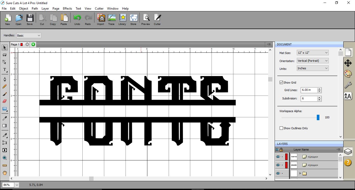Open the Text panel tab with AA icon

tap(348, 96)
